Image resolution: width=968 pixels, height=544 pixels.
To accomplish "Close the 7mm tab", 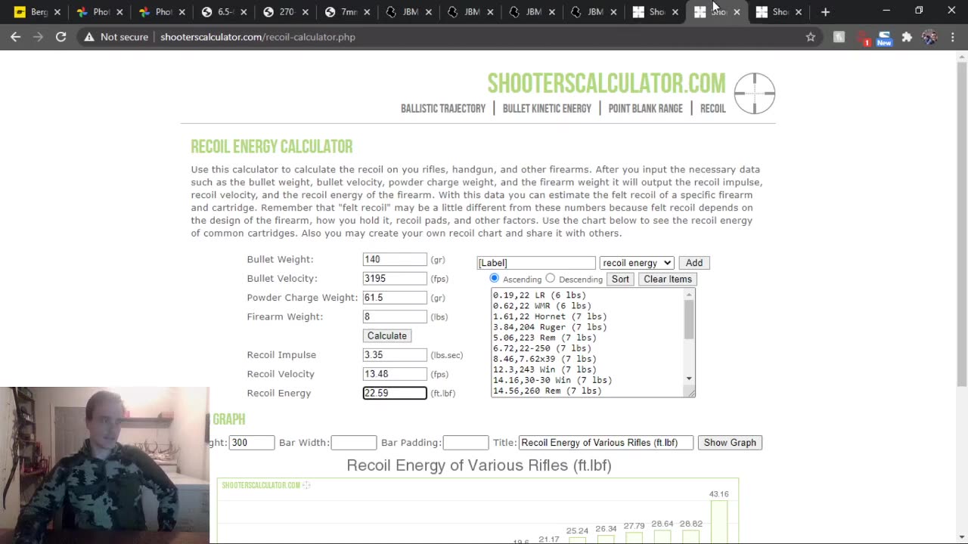I will click(367, 12).
